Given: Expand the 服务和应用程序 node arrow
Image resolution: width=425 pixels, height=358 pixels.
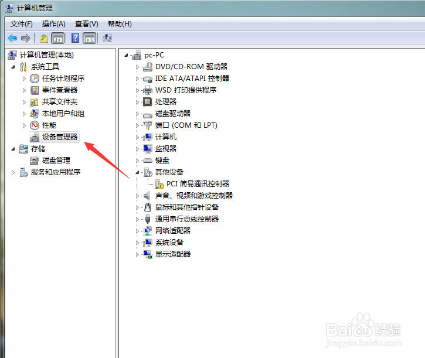Looking at the screenshot, I should click(13, 172).
